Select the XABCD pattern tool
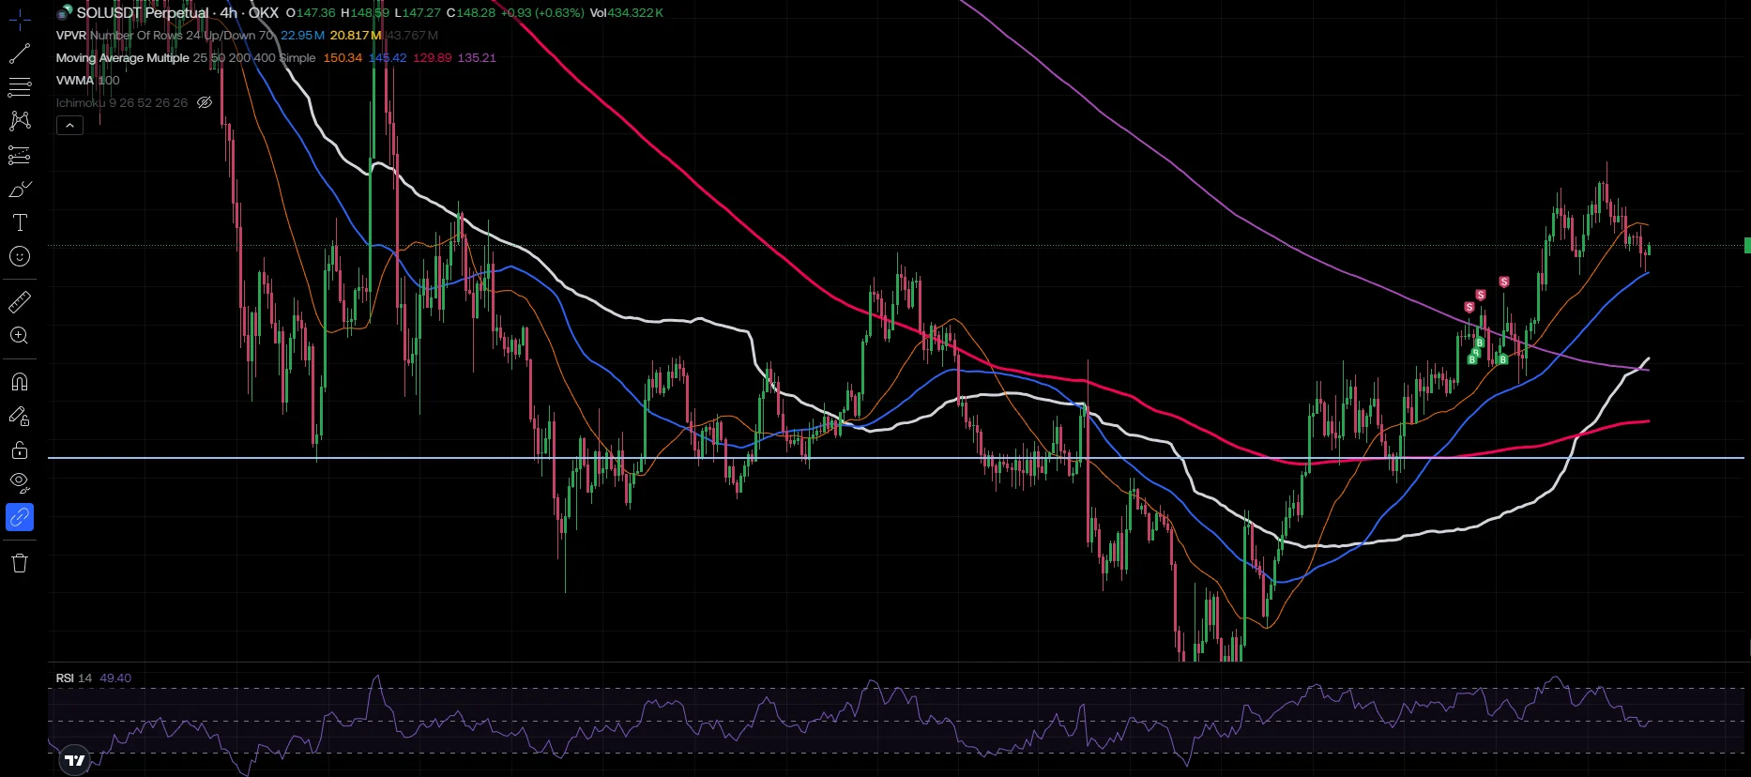Image resolution: width=1751 pixels, height=777 pixels. click(20, 121)
